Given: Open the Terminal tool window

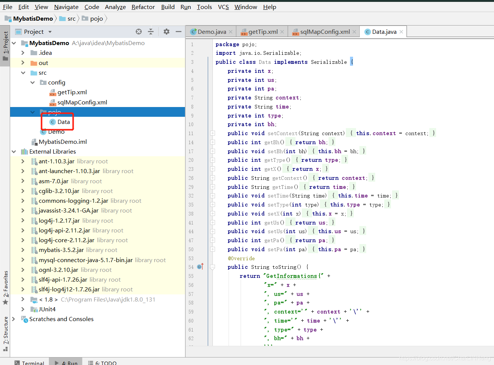Looking at the screenshot, I should 29,363.
